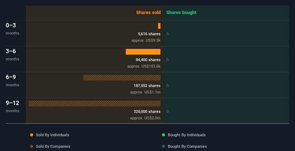Toggle the Bought By Companies legend label
Image resolution: width=295 pixels, height=151 pixels.
click(x=187, y=146)
